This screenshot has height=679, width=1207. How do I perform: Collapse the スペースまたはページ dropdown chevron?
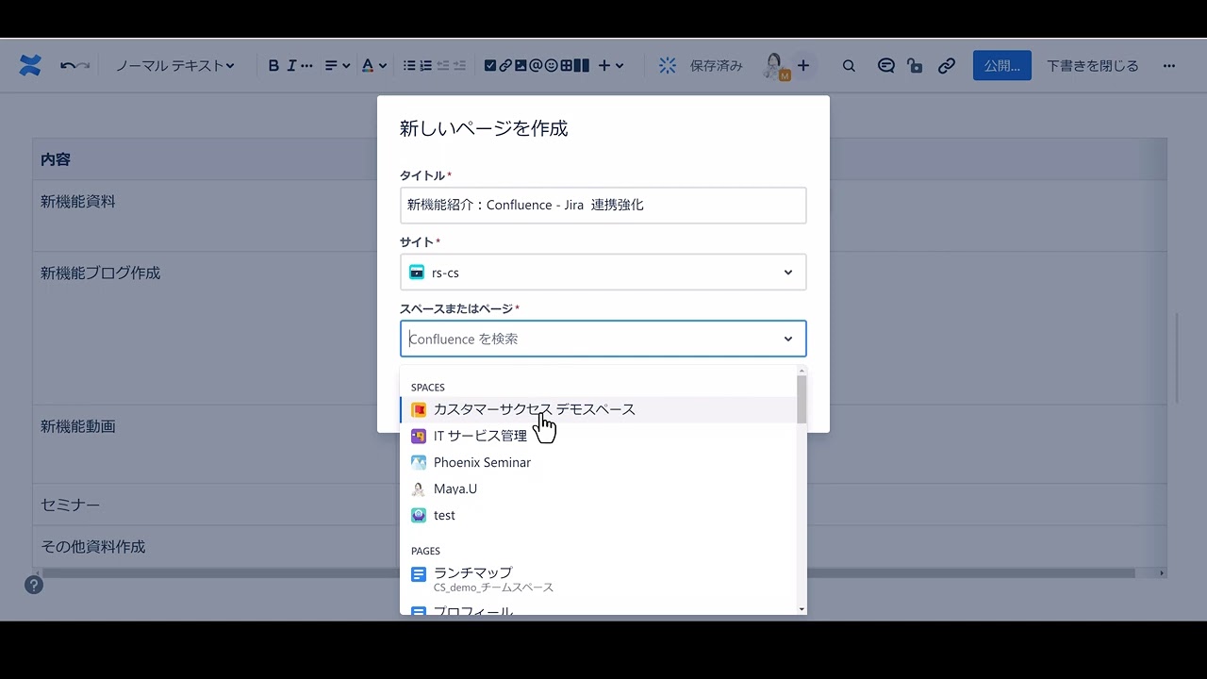pyautogui.click(x=788, y=339)
